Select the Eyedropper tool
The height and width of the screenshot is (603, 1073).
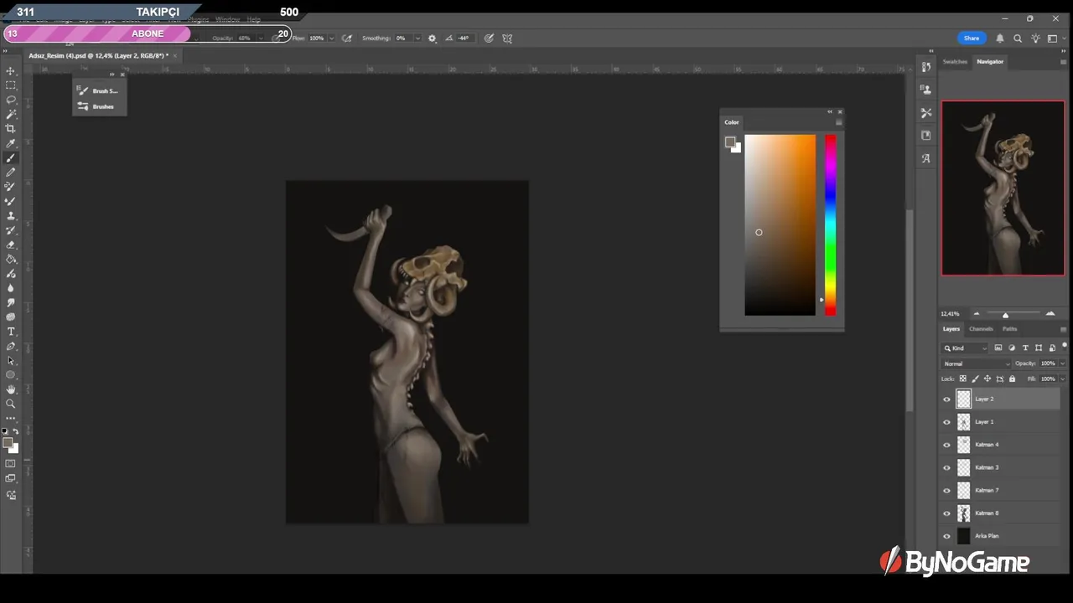(x=11, y=143)
